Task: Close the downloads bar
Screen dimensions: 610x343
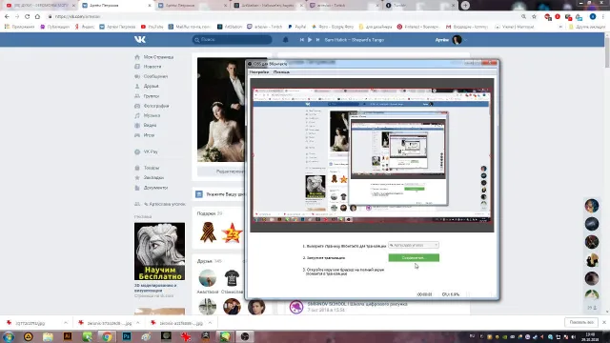Action: click(603, 322)
